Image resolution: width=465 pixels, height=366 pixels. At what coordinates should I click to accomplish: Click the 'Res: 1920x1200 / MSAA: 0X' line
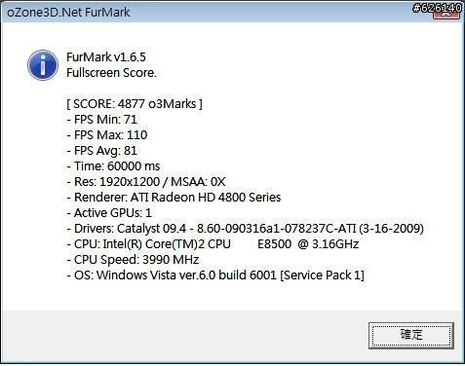pyautogui.click(x=146, y=182)
